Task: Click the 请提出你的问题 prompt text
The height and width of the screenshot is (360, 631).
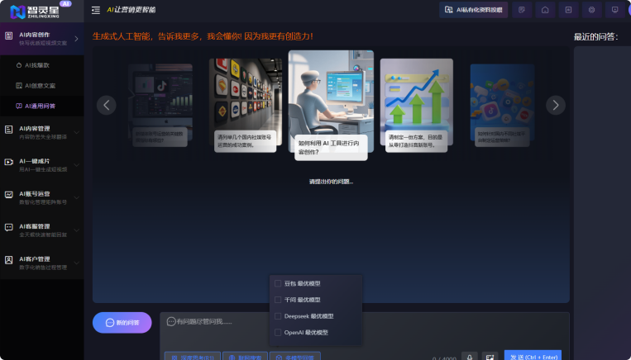Action: pos(331,182)
